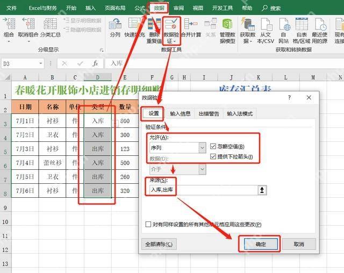Switch to 公式 (Formulas) tab
This screenshot has height=273, width=344.
pos(140,8)
